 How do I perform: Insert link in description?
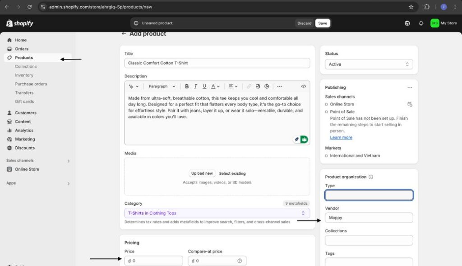click(249, 86)
